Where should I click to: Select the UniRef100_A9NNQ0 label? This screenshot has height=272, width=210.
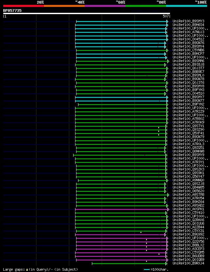point(188,180)
